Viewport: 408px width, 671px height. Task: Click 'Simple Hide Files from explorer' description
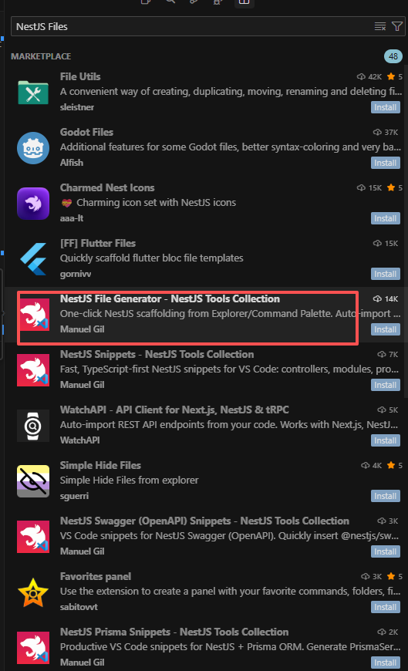[x=130, y=480]
